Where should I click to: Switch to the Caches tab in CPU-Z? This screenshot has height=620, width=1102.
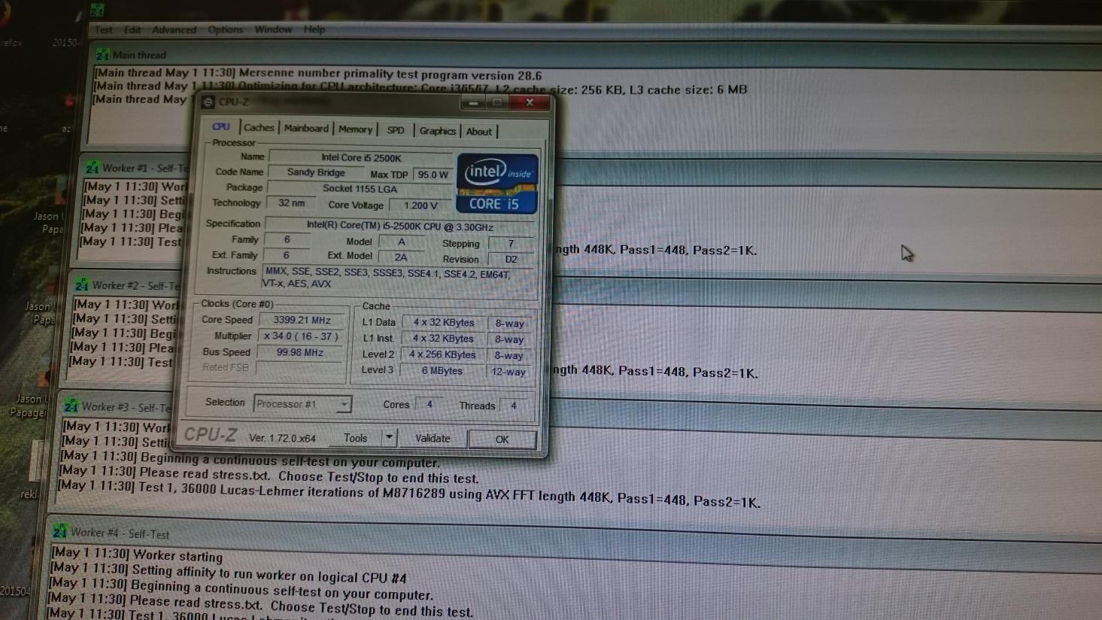point(259,128)
